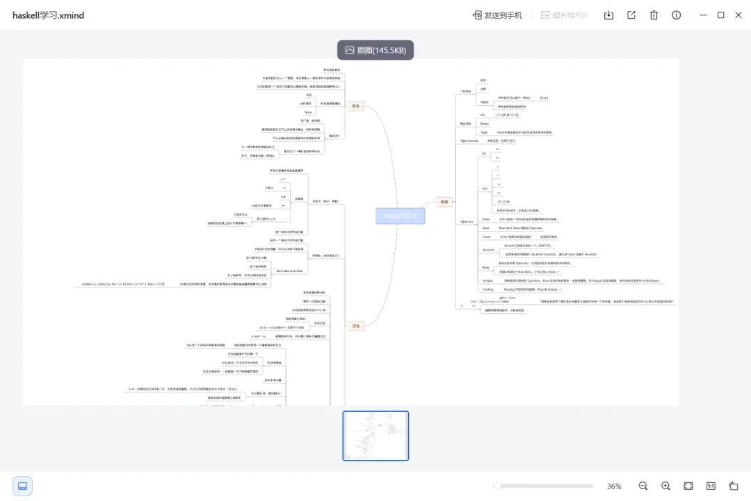Maximize the viewer window
The height and width of the screenshot is (501, 751).
point(721,15)
